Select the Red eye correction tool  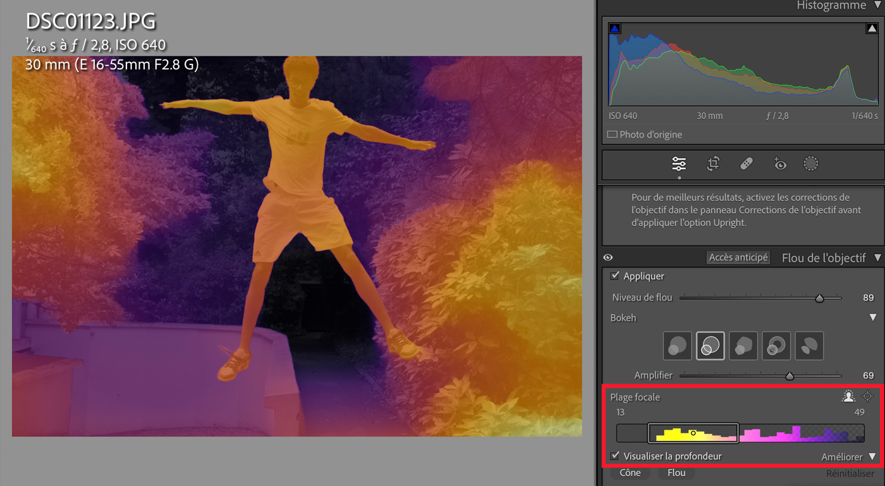pos(779,164)
